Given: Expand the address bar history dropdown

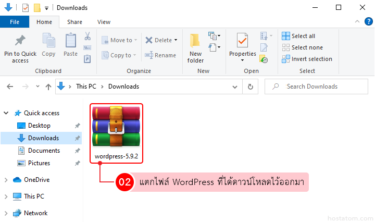Looking at the screenshot, I should [x=237, y=87].
